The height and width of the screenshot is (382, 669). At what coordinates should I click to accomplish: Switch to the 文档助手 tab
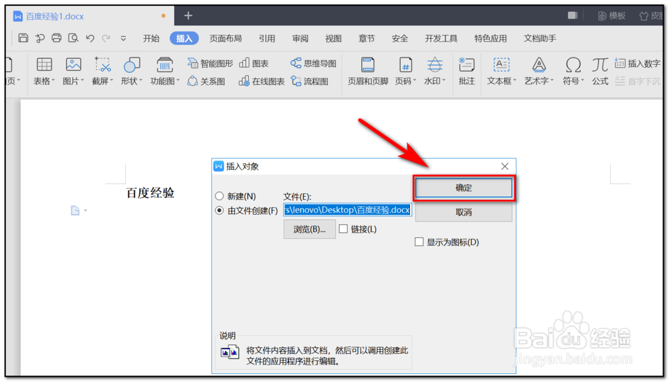(x=540, y=38)
